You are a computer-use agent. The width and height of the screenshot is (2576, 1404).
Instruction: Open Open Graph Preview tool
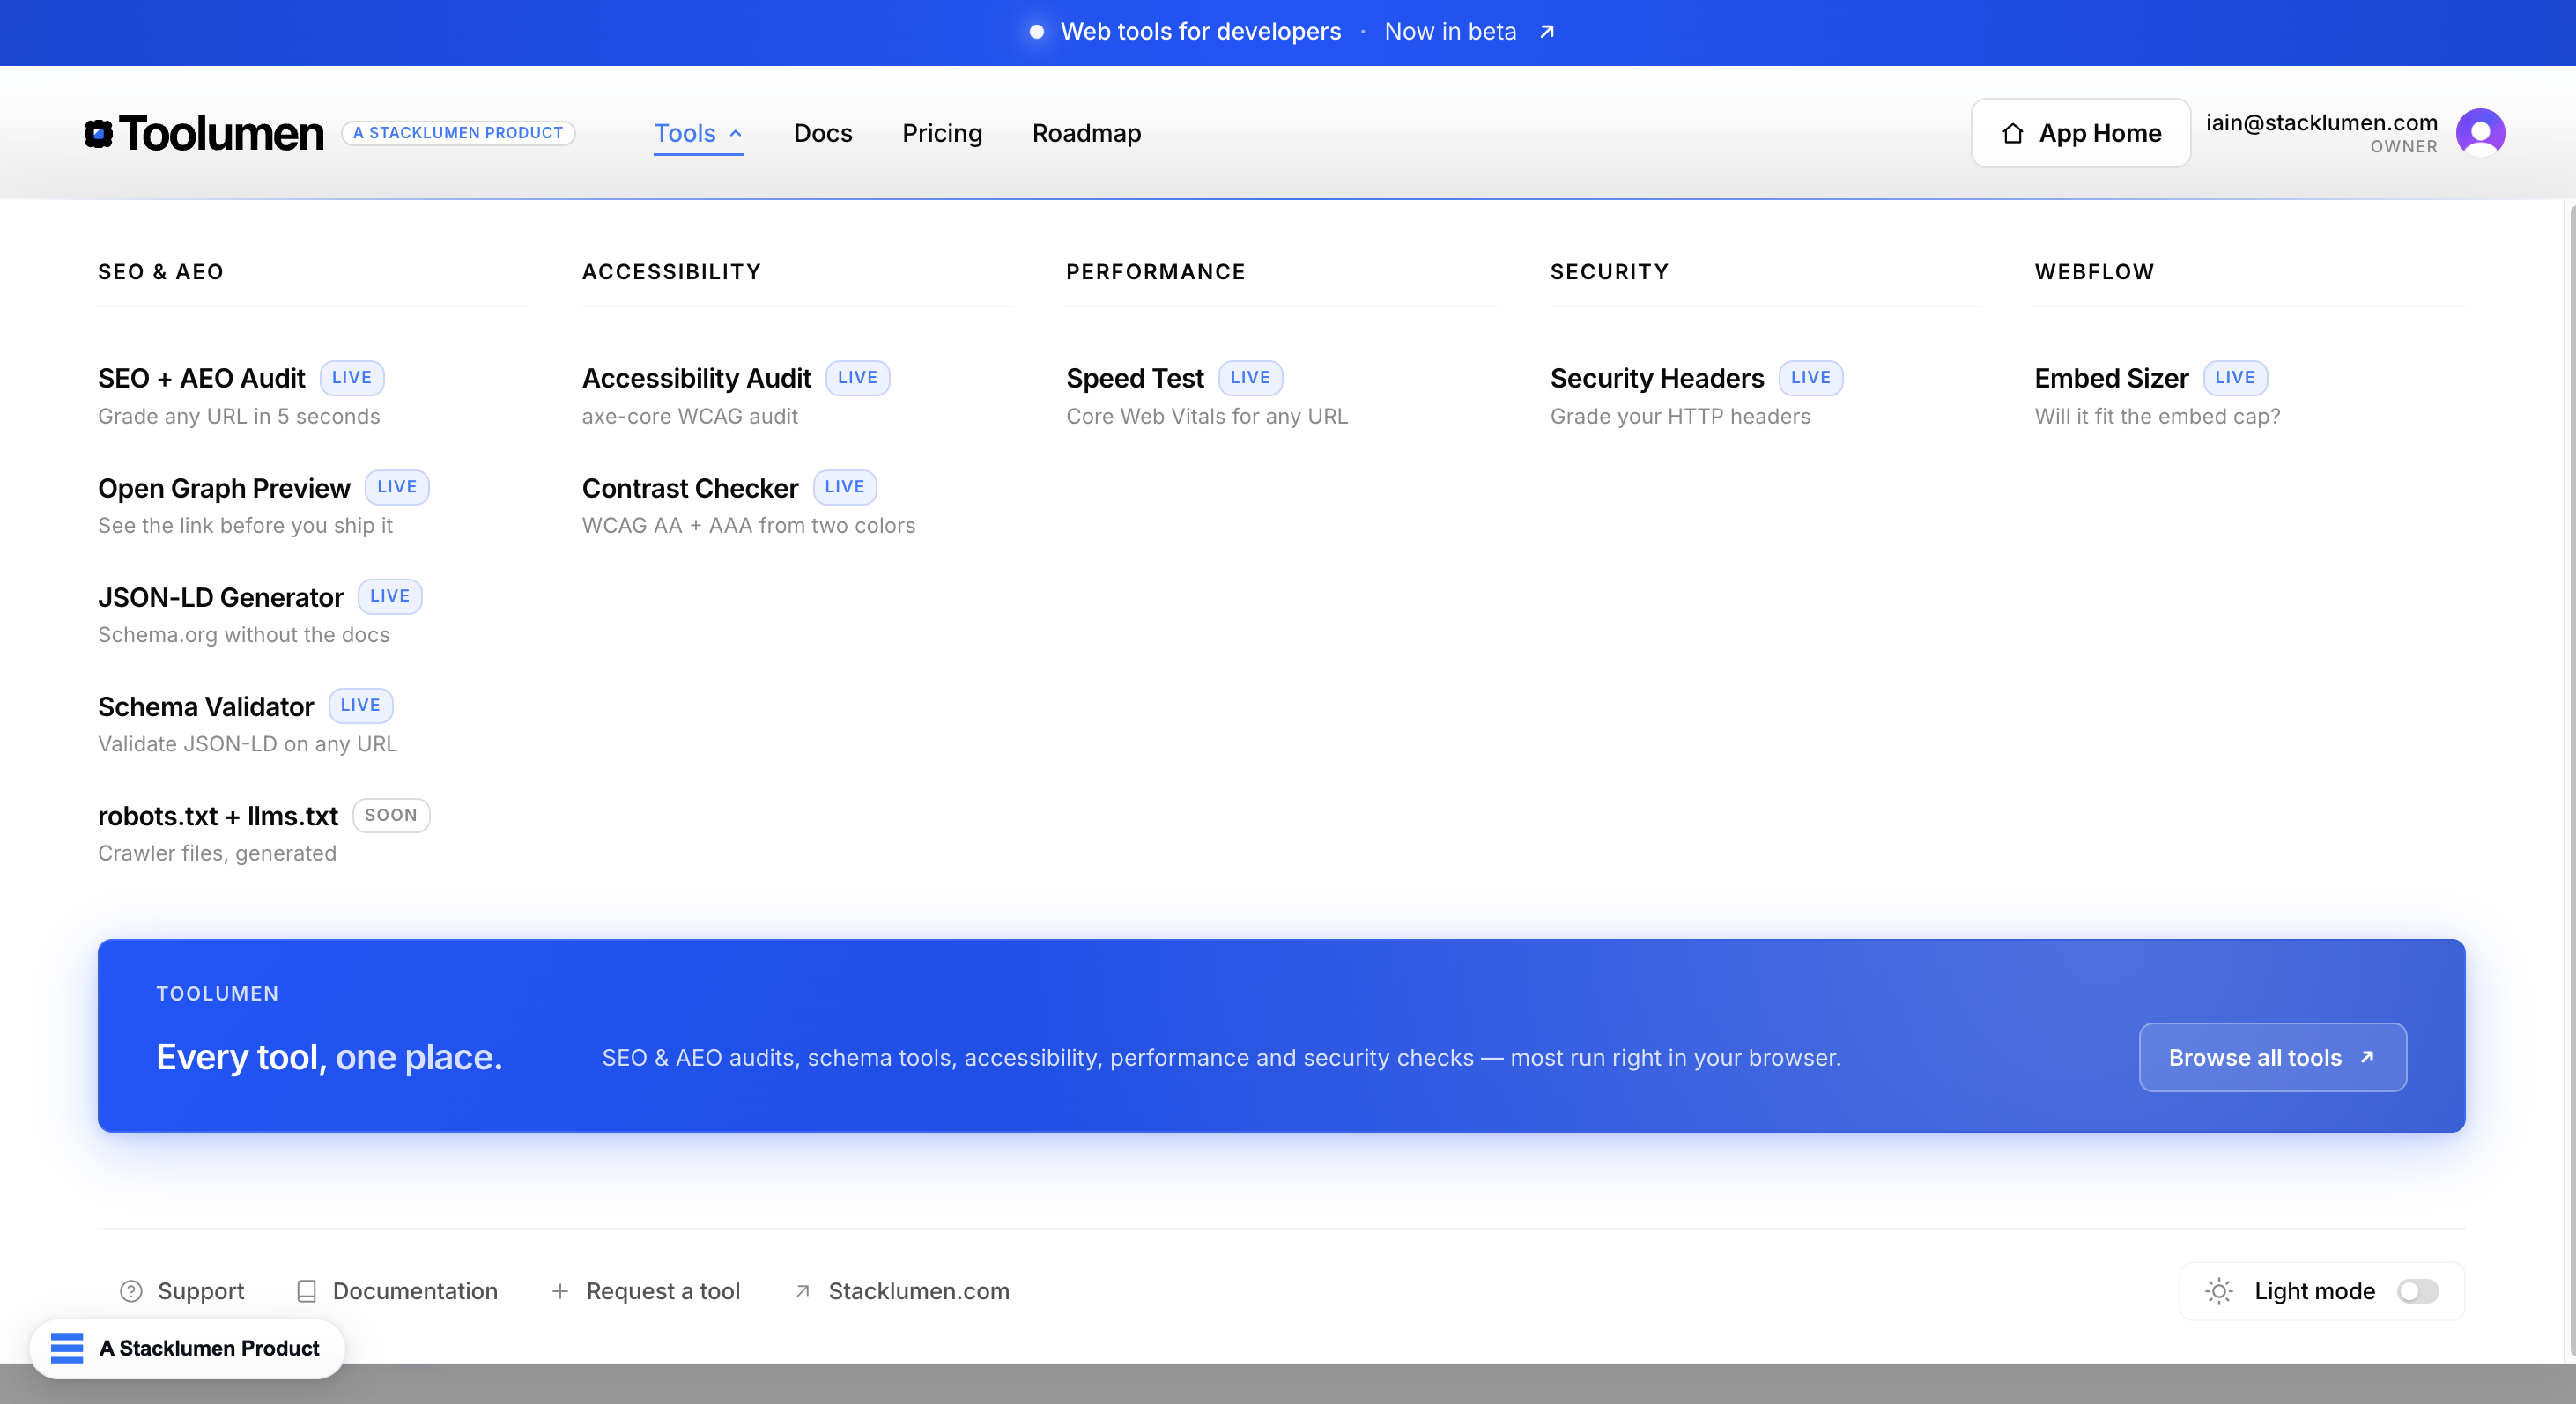tap(224, 488)
